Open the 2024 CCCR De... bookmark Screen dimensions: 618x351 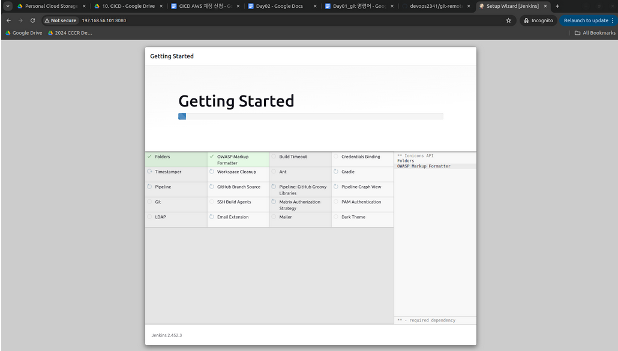coord(70,32)
